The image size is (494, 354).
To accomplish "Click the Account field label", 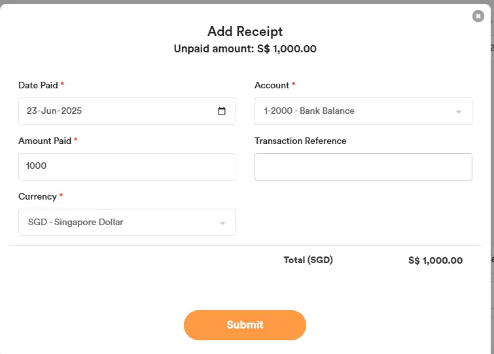I will 272,85.
